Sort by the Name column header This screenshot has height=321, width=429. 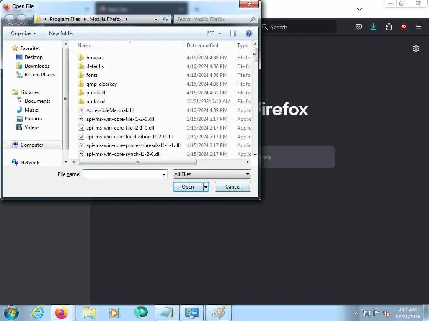[84, 45]
